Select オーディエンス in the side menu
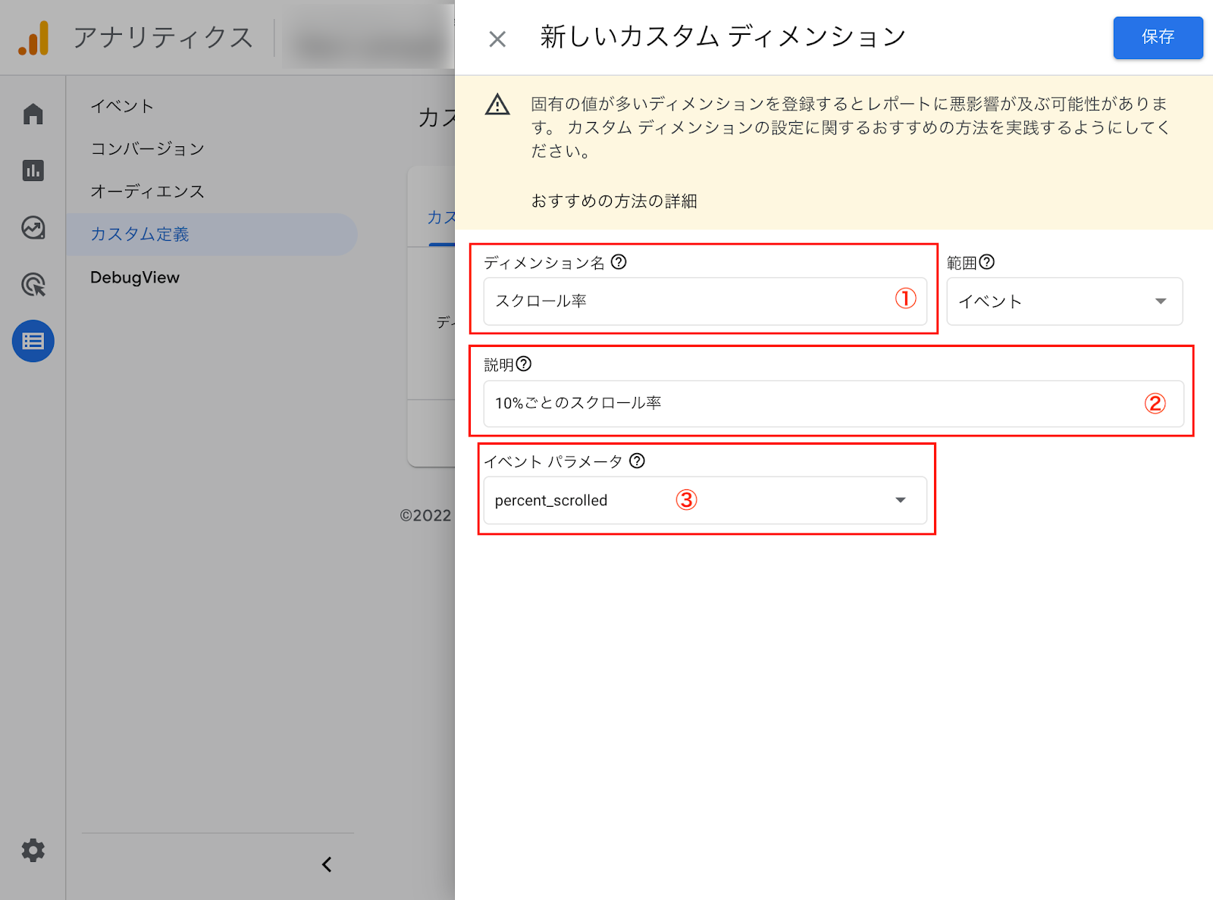Viewport: 1213px width, 900px height. coord(147,191)
